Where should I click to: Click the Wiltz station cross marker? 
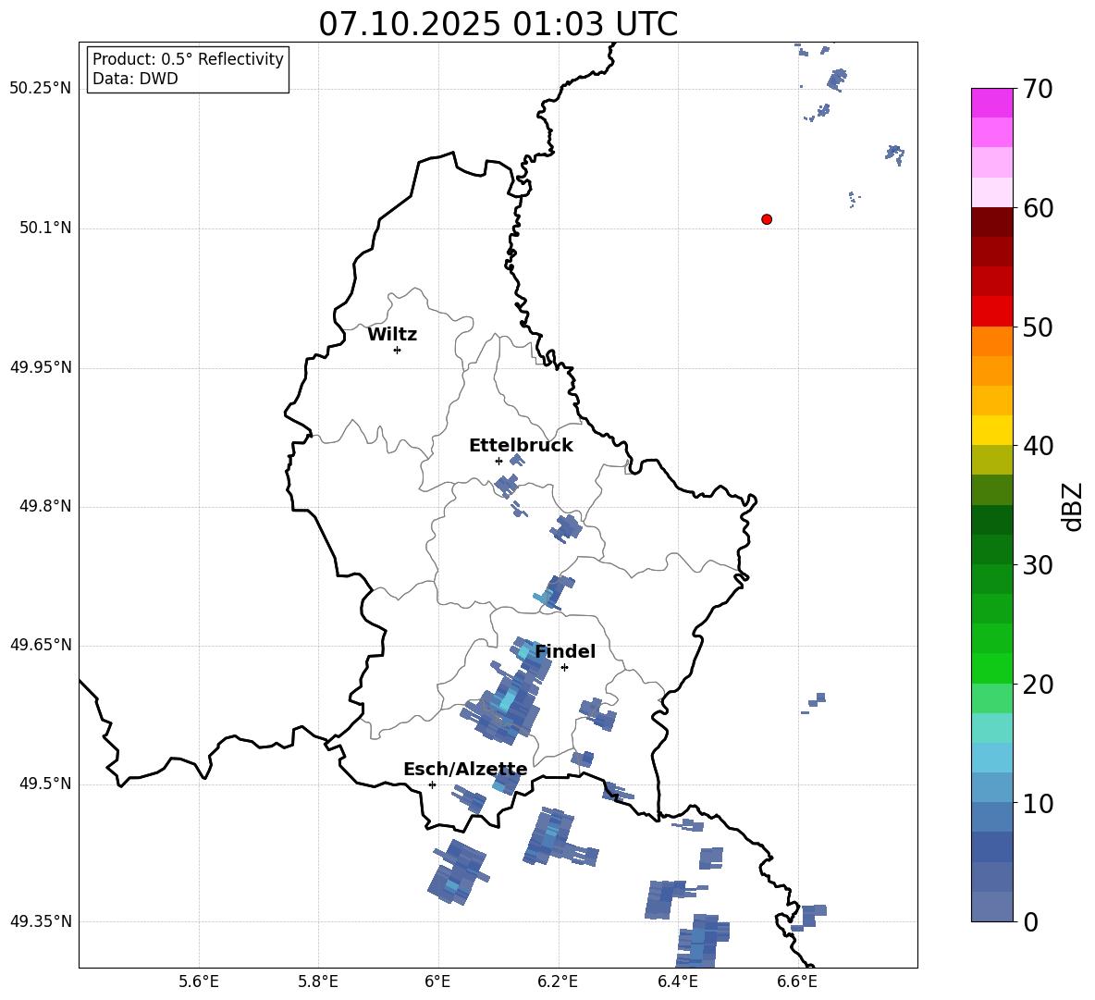pyautogui.click(x=398, y=350)
